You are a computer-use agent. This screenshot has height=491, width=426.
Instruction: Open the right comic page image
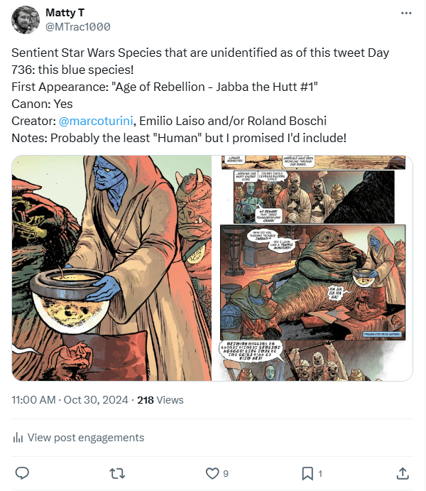coord(312,269)
